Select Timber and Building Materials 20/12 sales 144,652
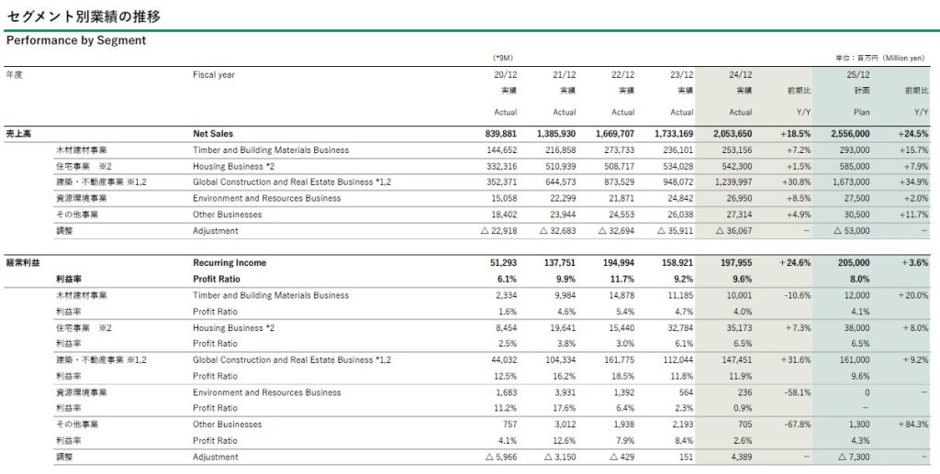 [500, 149]
